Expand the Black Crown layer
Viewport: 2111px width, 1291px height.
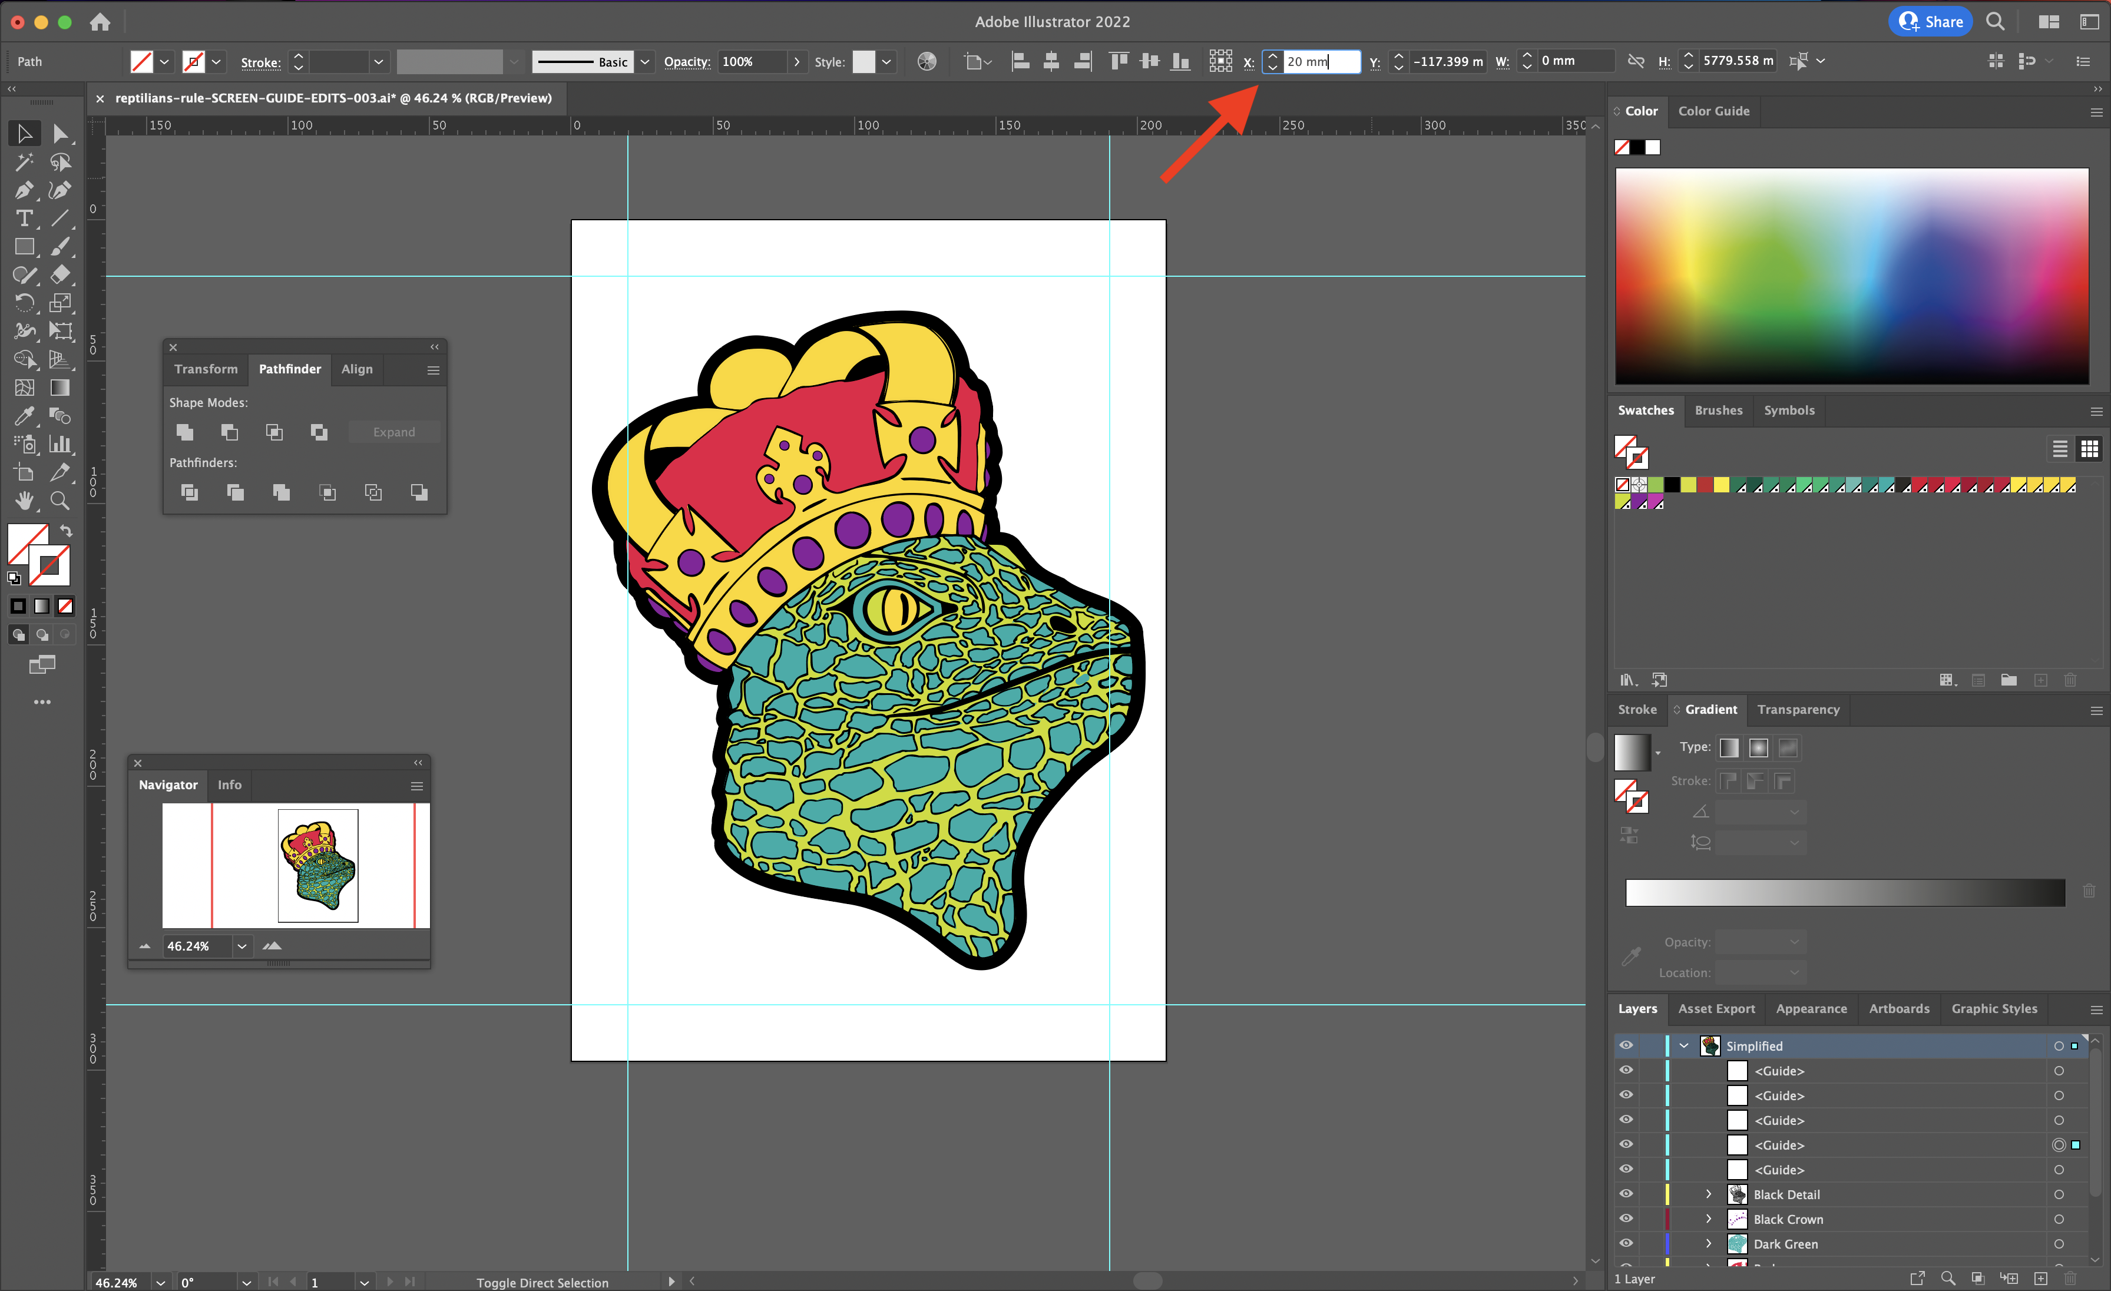point(1708,1219)
